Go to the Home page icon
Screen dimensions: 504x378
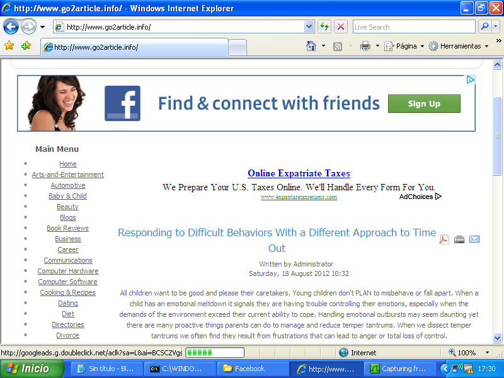click(311, 46)
